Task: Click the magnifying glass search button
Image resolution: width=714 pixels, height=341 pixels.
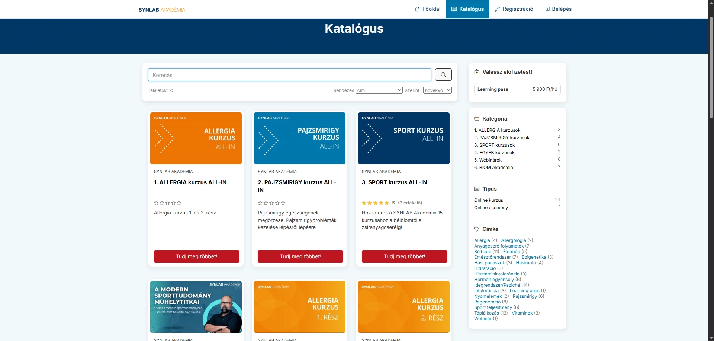Action: point(443,75)
